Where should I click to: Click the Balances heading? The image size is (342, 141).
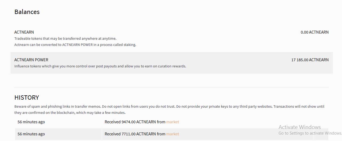[27, 12]
